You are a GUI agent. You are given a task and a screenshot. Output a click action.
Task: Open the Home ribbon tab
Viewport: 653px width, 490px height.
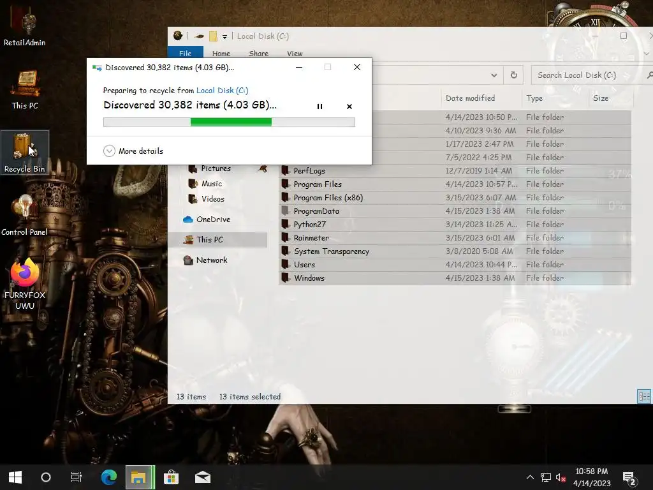tap(221, 54)
